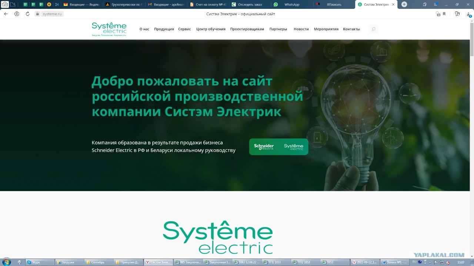Open the Партнеры menu item

[x=278, y=29]
